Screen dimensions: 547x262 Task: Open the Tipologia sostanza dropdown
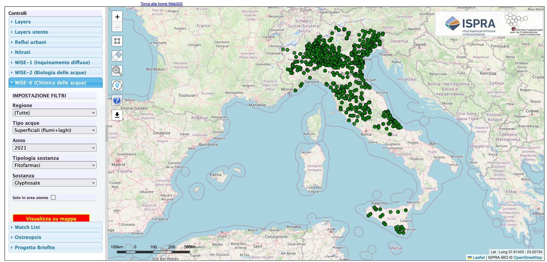coord(54,165)
